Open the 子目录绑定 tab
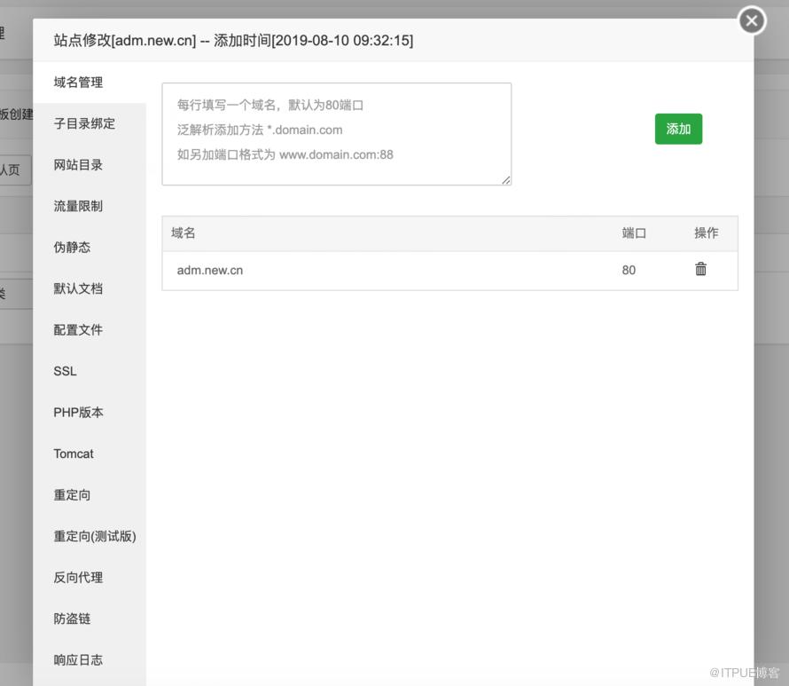This screenshot has width=789, height=686. click(89, 124)
